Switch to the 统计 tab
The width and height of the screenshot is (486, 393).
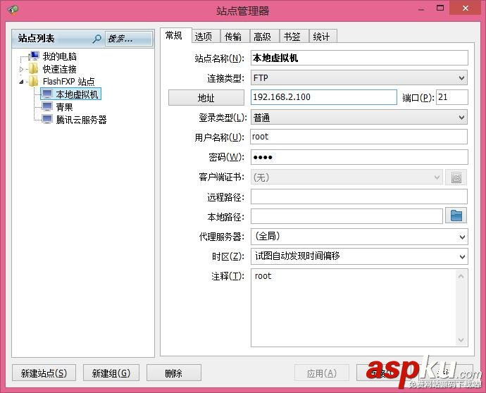[x=323, y=37]
